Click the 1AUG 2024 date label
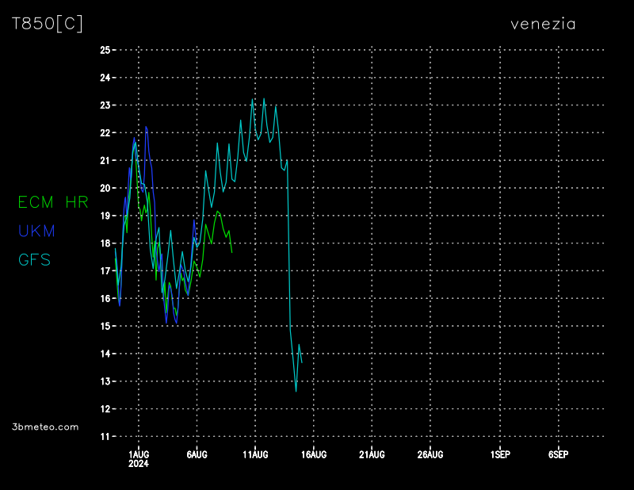The height and width of the screenshot is (490, 634). (138, 458)
